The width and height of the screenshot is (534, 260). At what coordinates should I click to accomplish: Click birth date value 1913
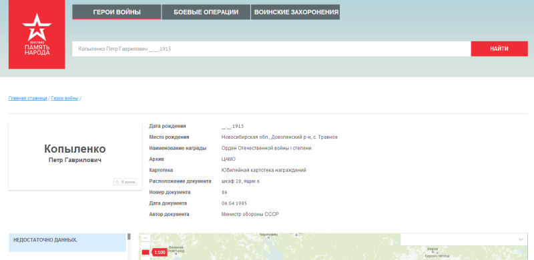232,126
